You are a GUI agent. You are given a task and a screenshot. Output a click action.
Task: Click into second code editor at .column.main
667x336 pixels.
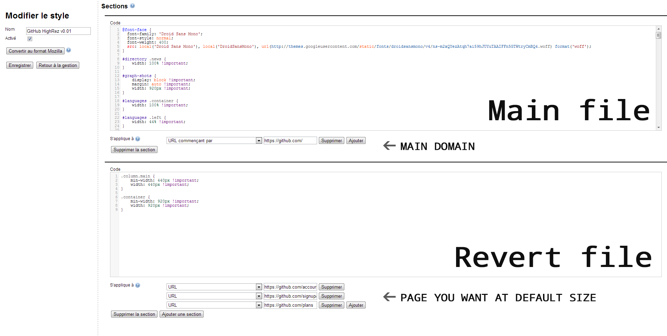pyautogui.click(x=138, y=176)
